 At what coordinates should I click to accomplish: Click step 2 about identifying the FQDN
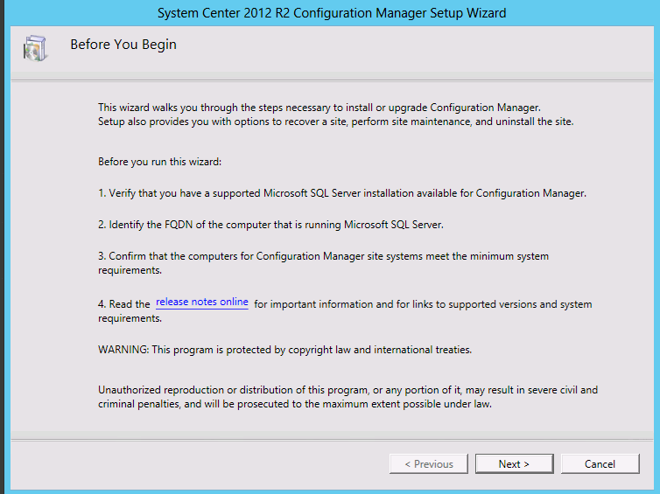[x=270, y=225]
